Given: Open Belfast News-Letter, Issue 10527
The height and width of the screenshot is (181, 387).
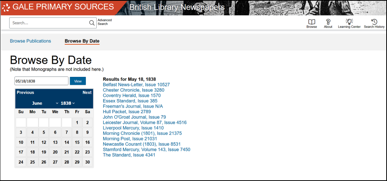Looking at the screenshot, I should coord(136,85).
